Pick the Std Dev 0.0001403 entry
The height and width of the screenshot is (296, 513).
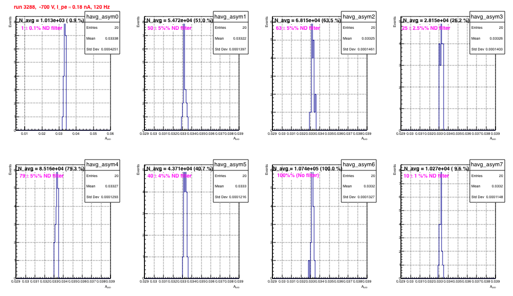[487, 49]
